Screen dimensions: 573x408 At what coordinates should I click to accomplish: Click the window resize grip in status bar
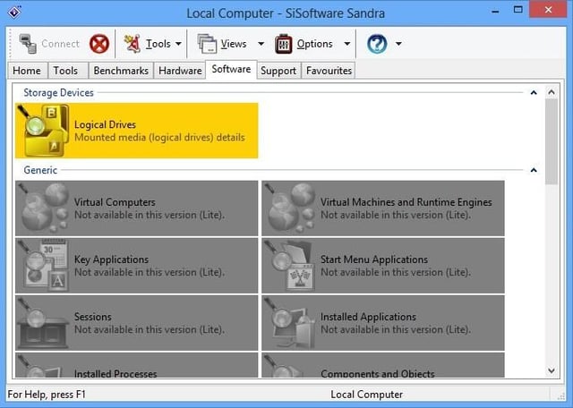[x=560, y=395]
